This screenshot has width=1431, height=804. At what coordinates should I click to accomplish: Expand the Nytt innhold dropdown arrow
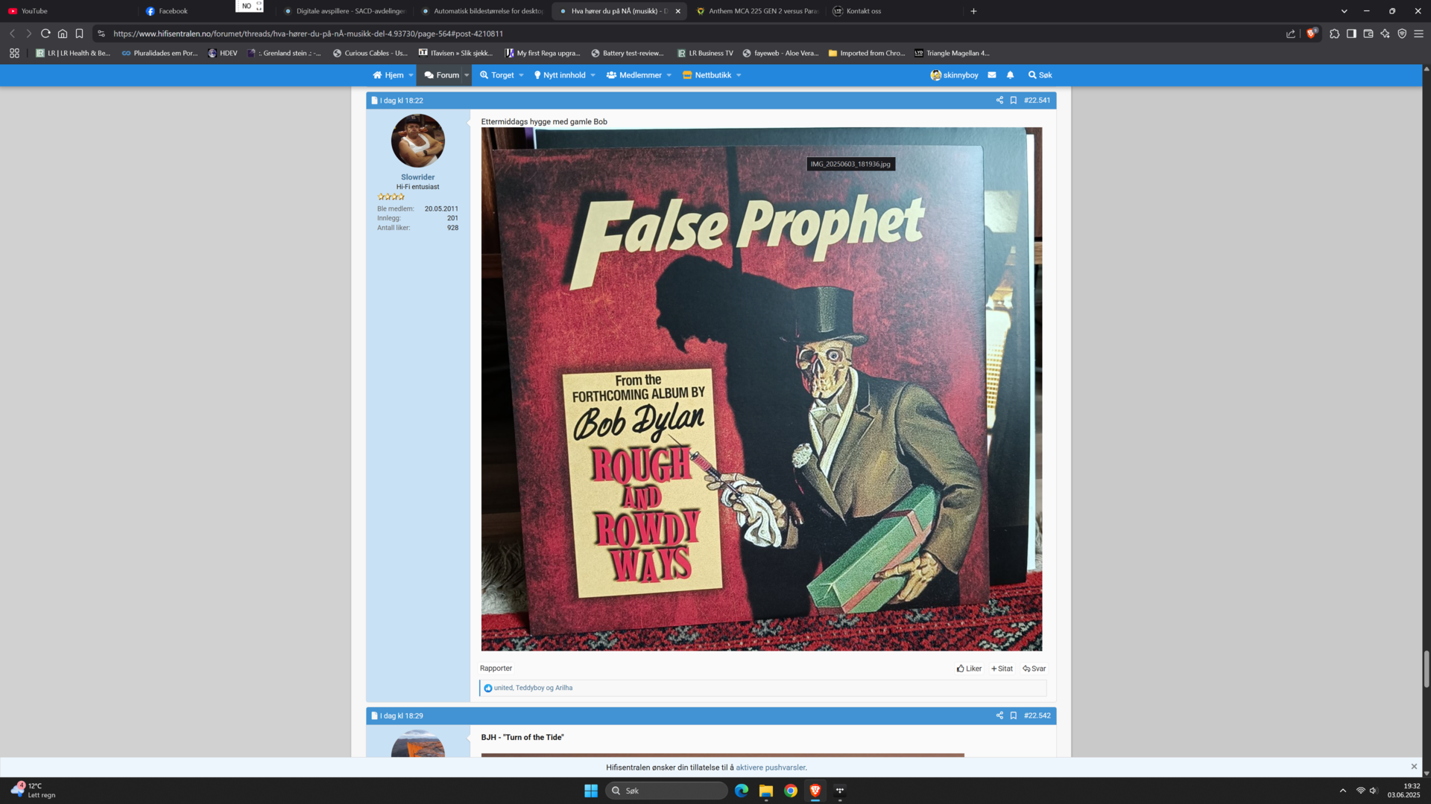click(x=593, y=75)
